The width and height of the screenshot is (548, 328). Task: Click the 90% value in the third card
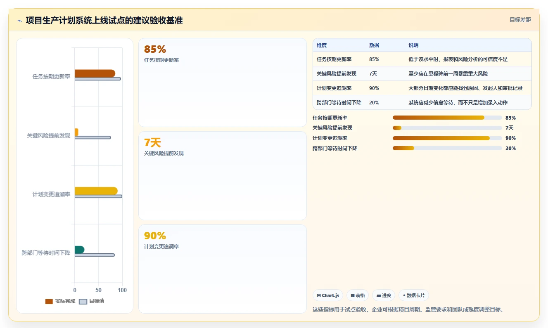[155, 236]
